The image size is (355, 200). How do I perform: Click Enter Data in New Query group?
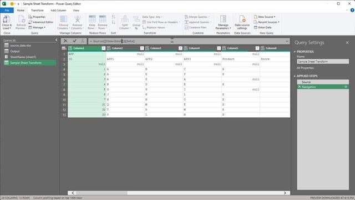262,27
